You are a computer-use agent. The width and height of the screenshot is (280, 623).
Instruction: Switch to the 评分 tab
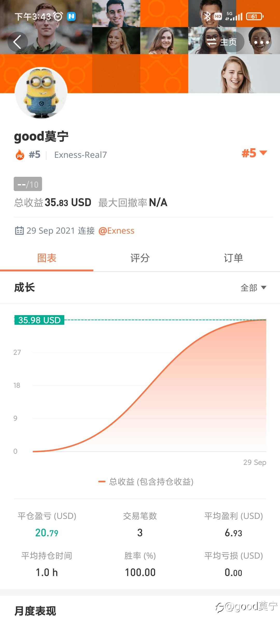pyautogui.click(x=140, y=258)
